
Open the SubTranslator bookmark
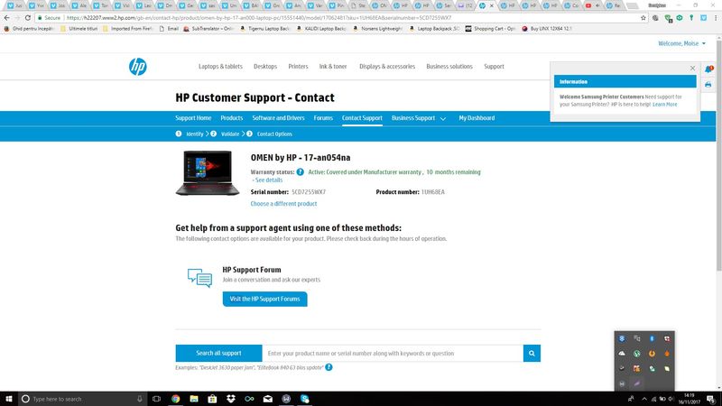click(x=209, y=29)
